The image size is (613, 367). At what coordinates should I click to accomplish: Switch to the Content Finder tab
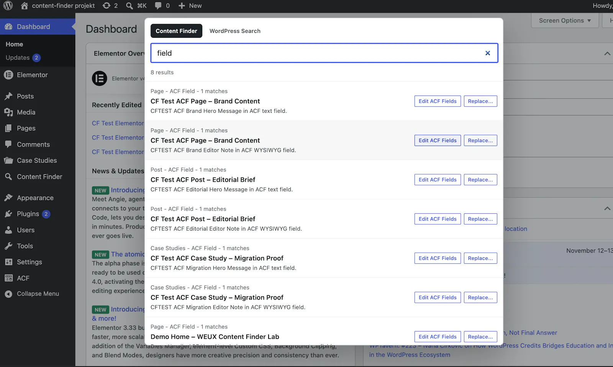(176, 31)
